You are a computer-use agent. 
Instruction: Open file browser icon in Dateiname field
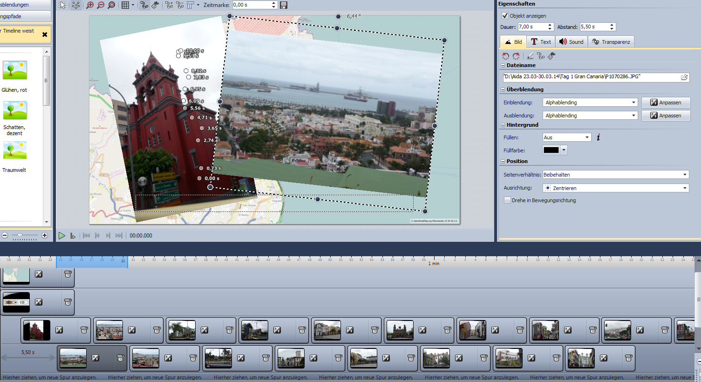click(684, 77)
